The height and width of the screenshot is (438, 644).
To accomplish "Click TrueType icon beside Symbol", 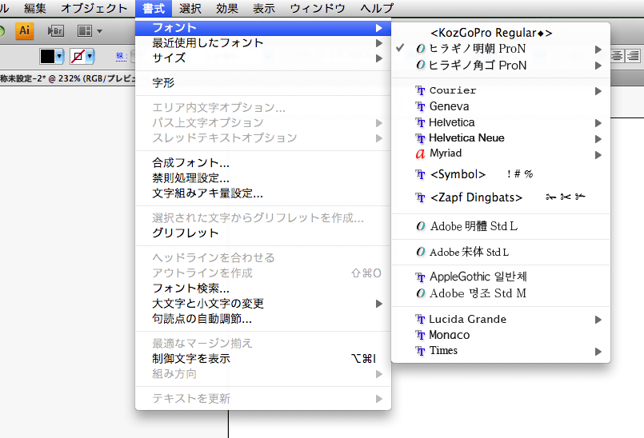I will point(420,174).
